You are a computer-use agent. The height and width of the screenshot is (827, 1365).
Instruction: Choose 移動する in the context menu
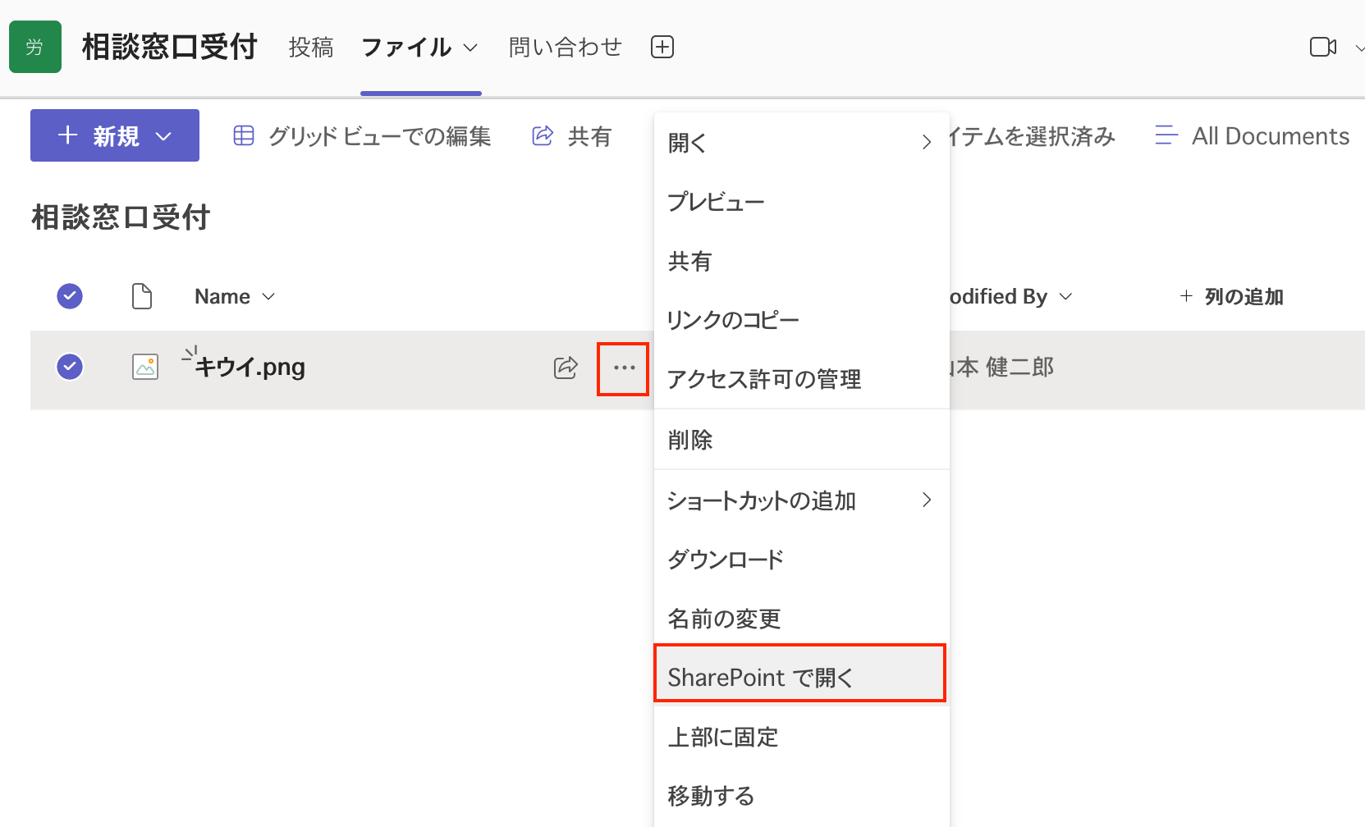pyautogui.click(x=801, y=796)
